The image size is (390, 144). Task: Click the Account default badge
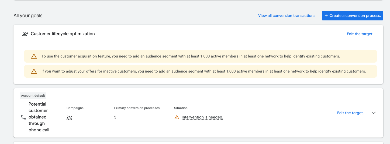33,96
